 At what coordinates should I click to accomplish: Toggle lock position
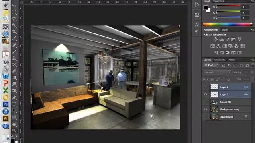pyautogui.click(x=223, y=79)
